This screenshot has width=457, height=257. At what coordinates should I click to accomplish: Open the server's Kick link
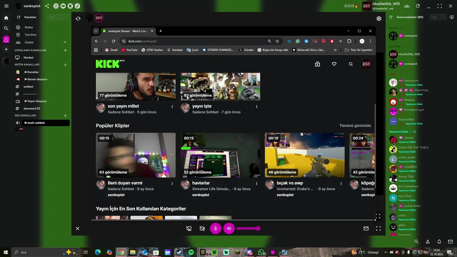[x=70, y=6]
